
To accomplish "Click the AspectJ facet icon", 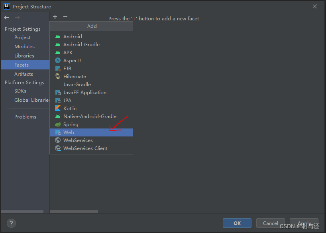I will [58, 60].
